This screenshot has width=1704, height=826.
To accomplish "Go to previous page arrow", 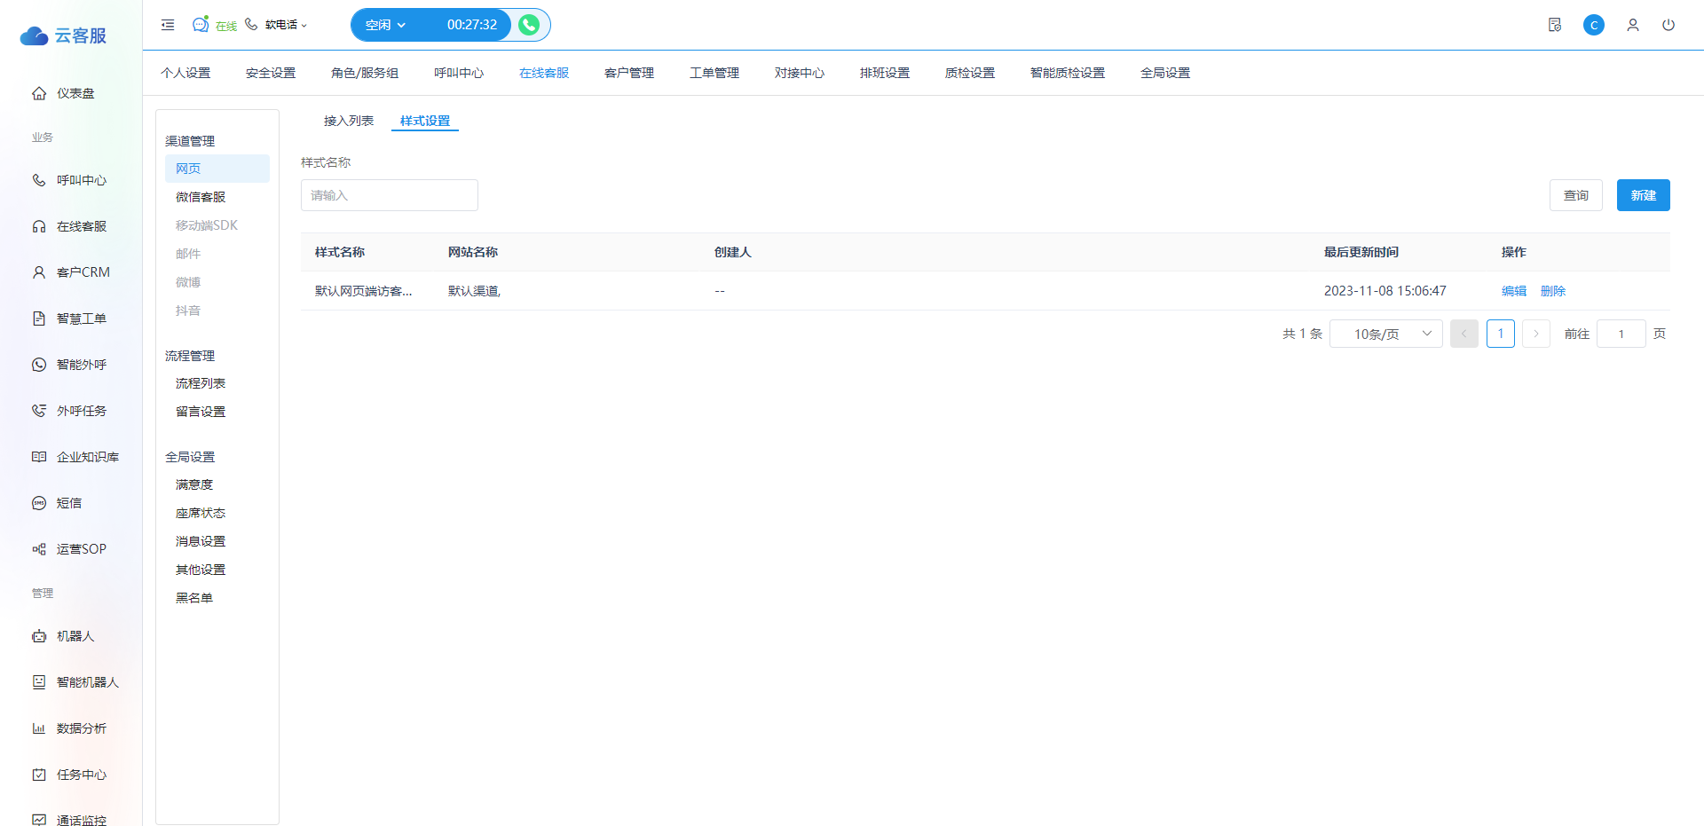I will (1464, 334).
